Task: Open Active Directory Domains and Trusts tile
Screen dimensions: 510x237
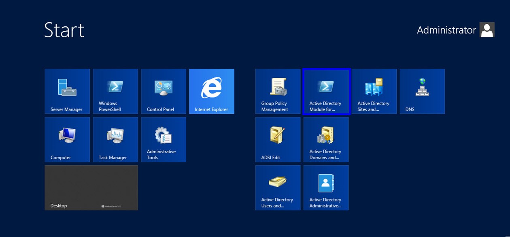Action: 326,139
